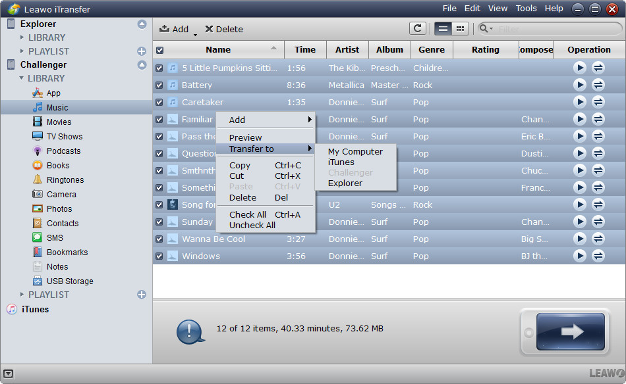626x384 pixels.
Task: Play the Battery song by Metallica
Action: [x=579, y=84]
